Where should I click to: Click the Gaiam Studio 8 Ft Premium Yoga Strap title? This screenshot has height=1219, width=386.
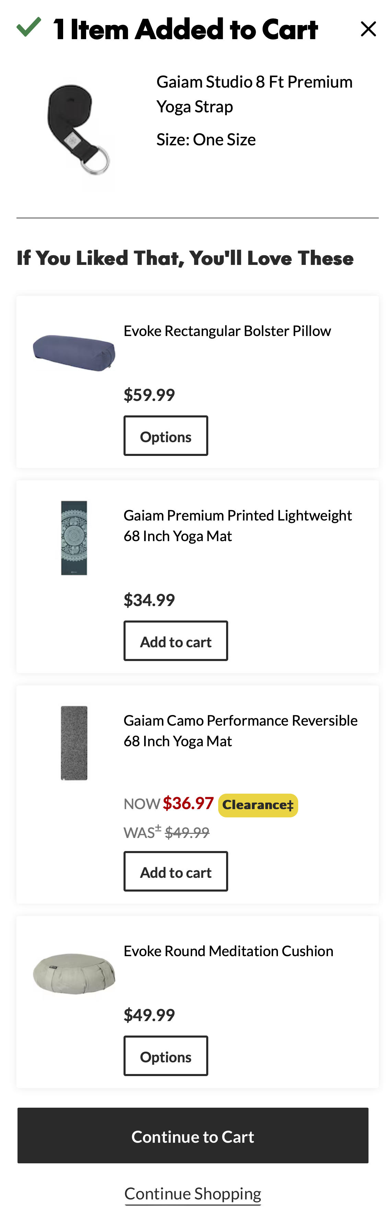coord(254,94)
